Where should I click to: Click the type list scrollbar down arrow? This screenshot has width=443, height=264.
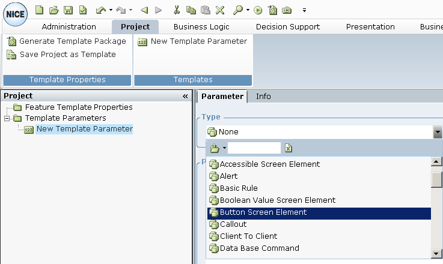pos(436,253)
